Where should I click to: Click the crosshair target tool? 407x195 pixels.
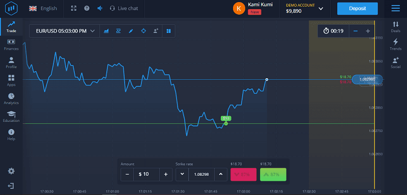pyautogui.click(x=143, y=31)
